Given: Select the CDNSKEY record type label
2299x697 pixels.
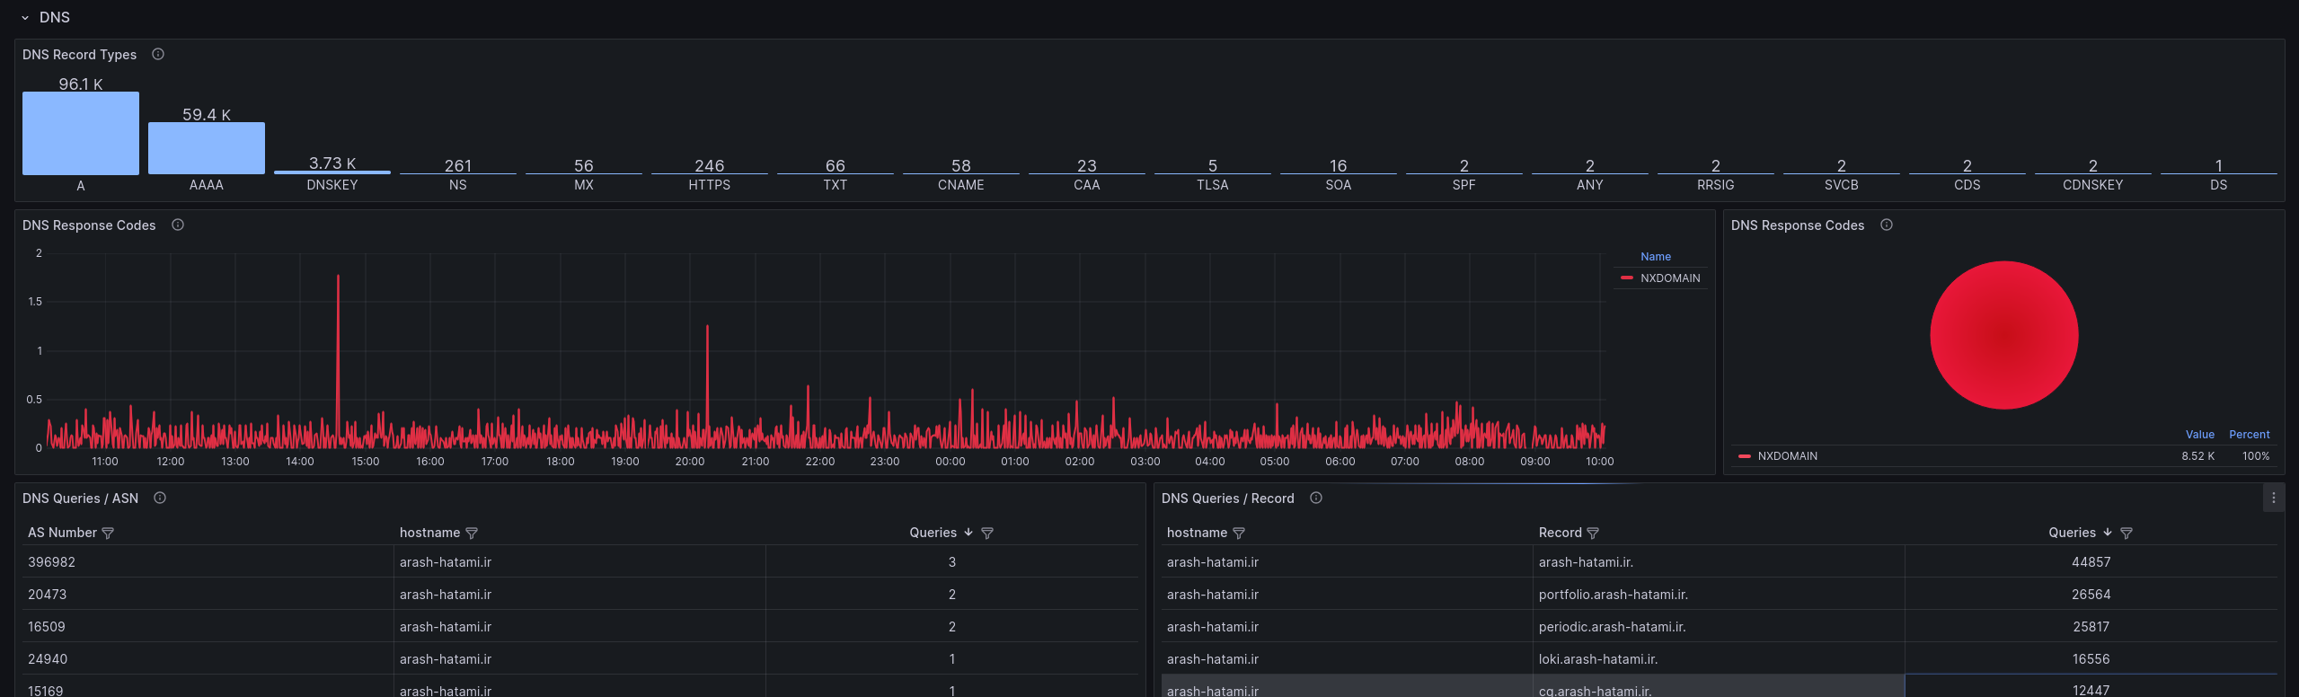Looking at the screenshot, I should click(x=2093, y=185).
